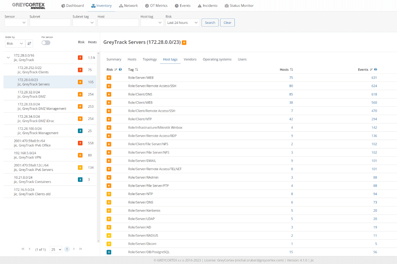Image resolution: width=397 pixels, height=264 pixels.
Task: Change page size dropdown showing 25
Action: [x=56, y=249]
